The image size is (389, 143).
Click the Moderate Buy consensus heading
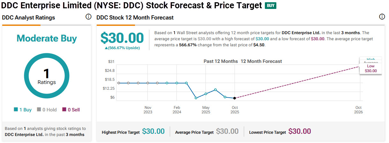[x=47, y=39]
